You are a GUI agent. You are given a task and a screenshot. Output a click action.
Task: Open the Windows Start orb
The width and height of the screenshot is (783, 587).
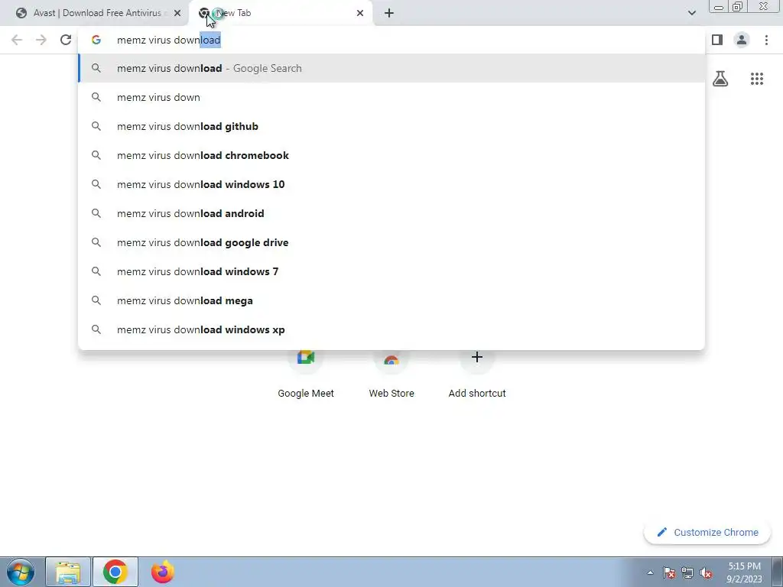pos(21,572)
